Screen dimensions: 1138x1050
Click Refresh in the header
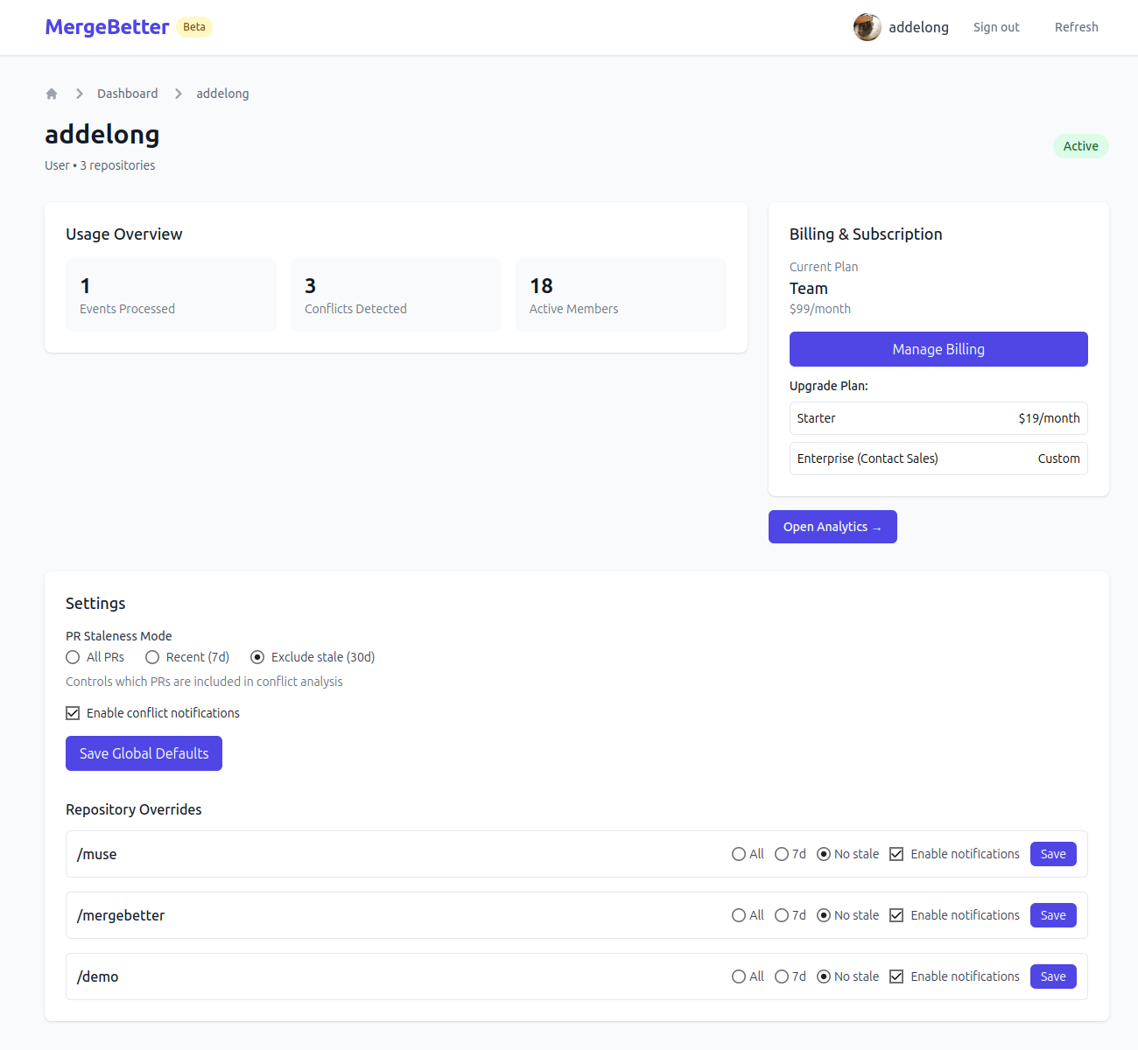(1076, 27)
